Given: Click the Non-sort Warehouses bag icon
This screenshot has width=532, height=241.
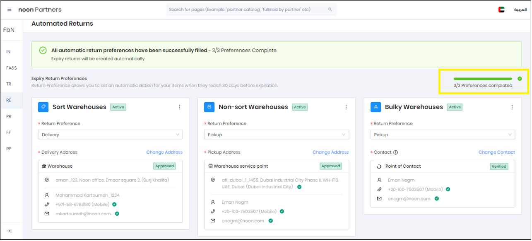Looking at the screenshot, I should click(x=209, y=107).
